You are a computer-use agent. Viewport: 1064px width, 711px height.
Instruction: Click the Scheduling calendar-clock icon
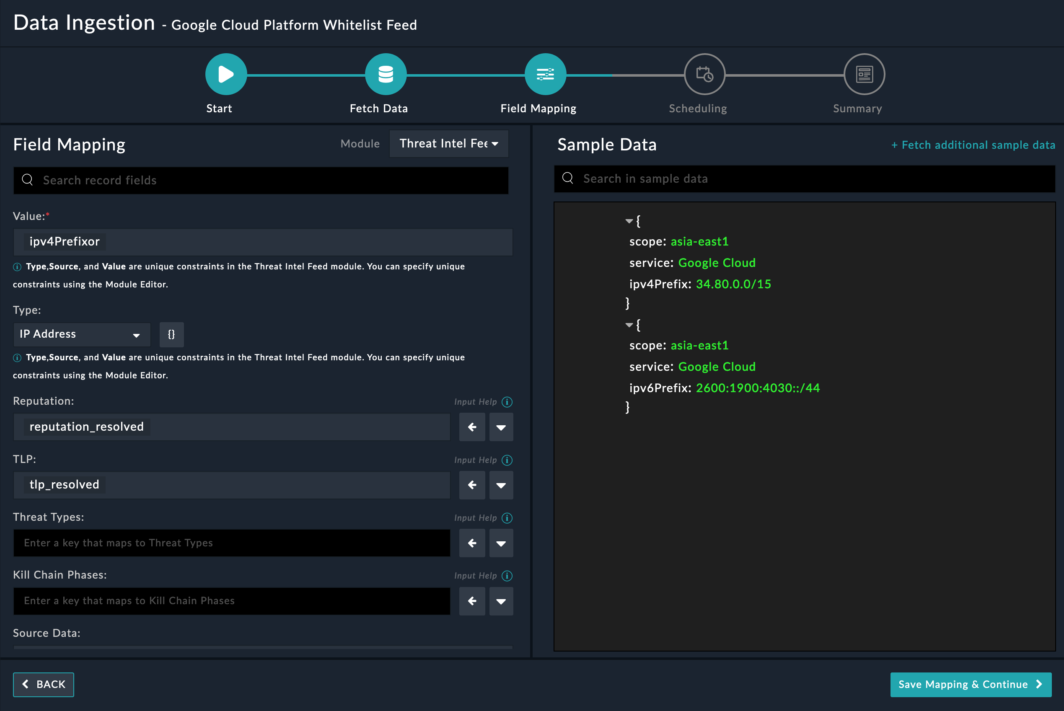pyautogui.click(x=704, y=74)
